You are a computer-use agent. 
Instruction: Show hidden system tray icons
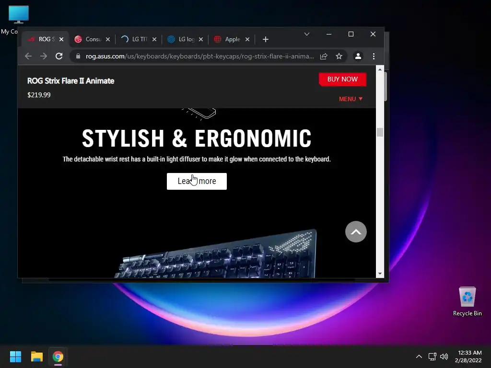tap(419, 356)
